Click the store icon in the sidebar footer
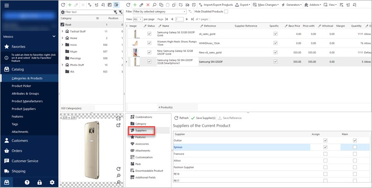372x188 pixels. pyautogui.click(x=7, y=182)
